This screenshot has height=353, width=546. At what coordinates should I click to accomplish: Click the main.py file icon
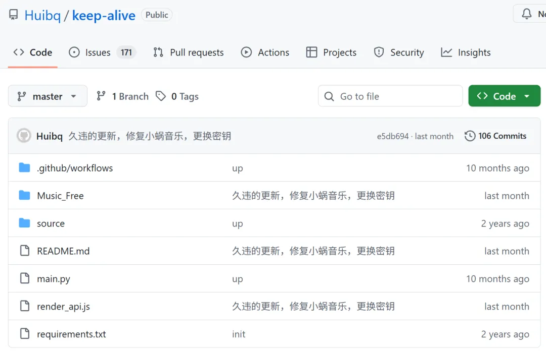click(25, 278)
